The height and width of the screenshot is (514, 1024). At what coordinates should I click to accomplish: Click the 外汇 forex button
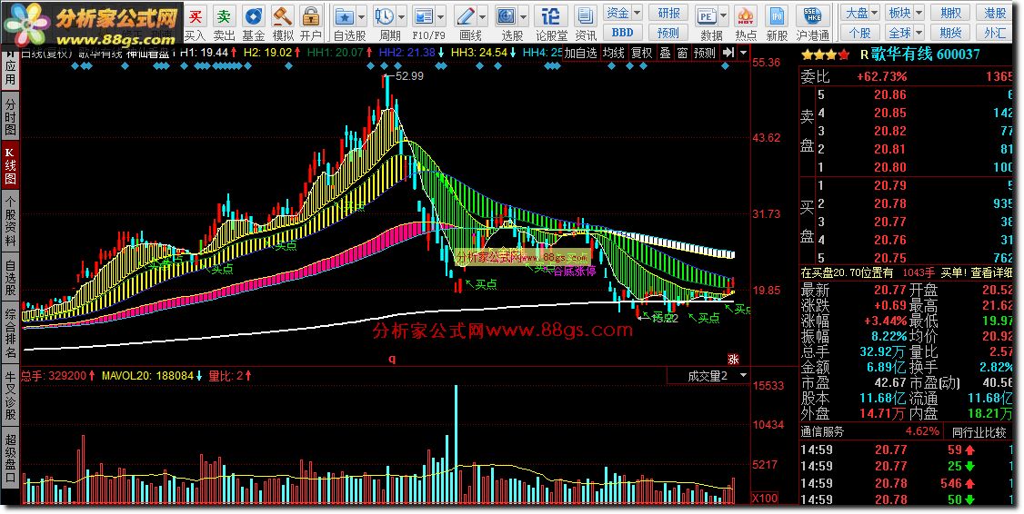click(996, 33)
